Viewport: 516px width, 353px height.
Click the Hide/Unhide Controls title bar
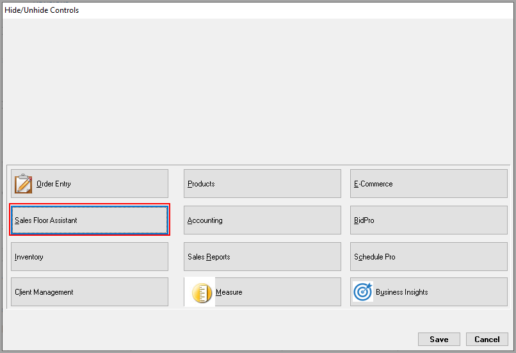coord(258,10)
